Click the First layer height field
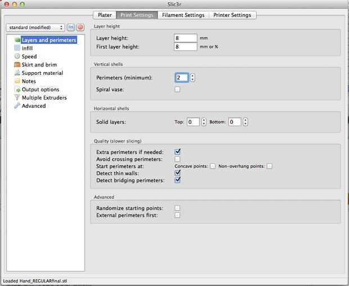This screenshot has width=349, height=286. 185,47
